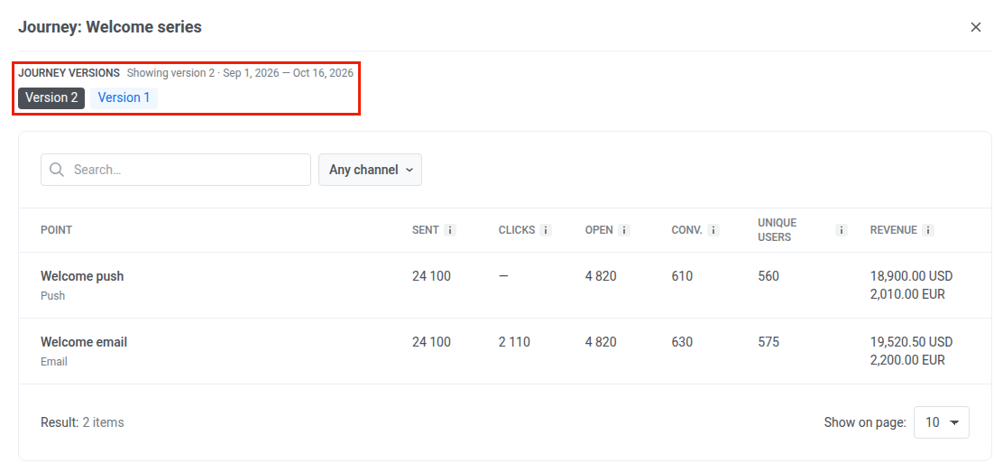Click the info icon next to SENT
This screenshot has width=1003, height=472.
(450, 230)
